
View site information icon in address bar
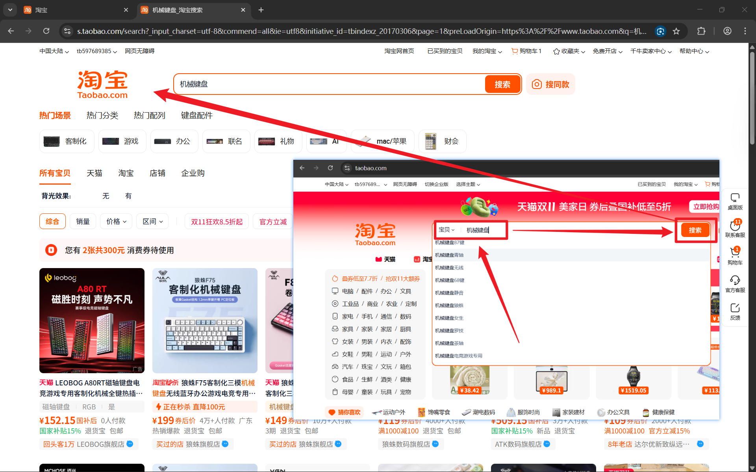(x=67, y=31)
